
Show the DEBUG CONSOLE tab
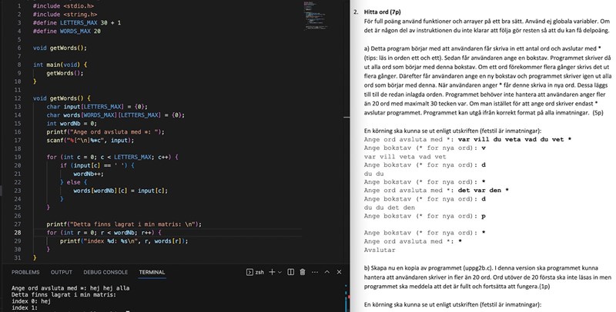point(105,272)
